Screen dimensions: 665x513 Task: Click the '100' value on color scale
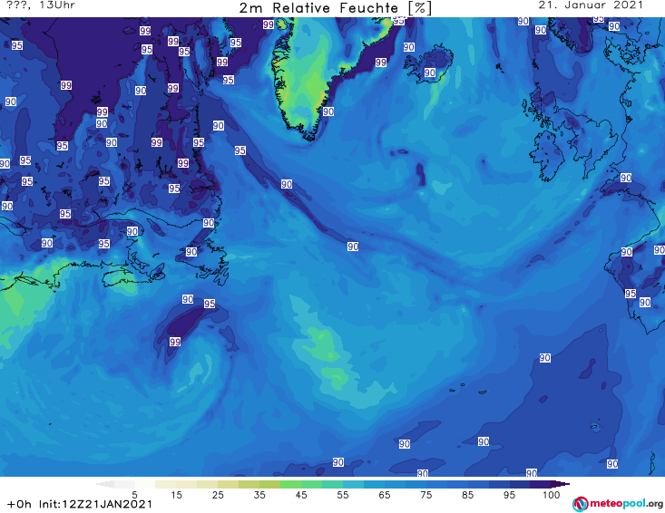coord(551,495)
